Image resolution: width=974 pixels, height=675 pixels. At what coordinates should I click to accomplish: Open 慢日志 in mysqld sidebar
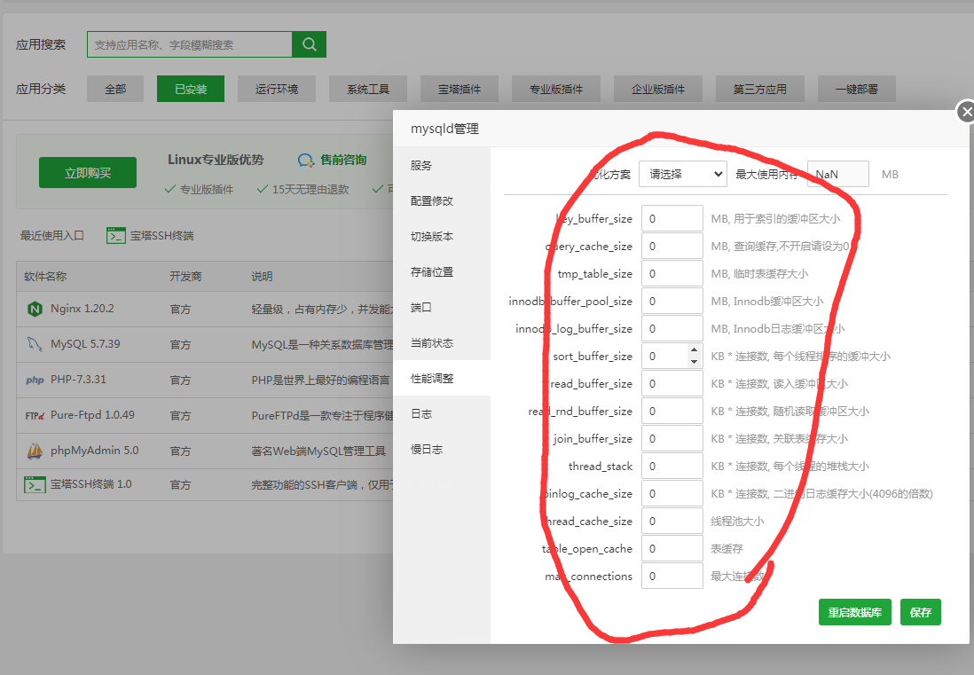click(442, 449)
